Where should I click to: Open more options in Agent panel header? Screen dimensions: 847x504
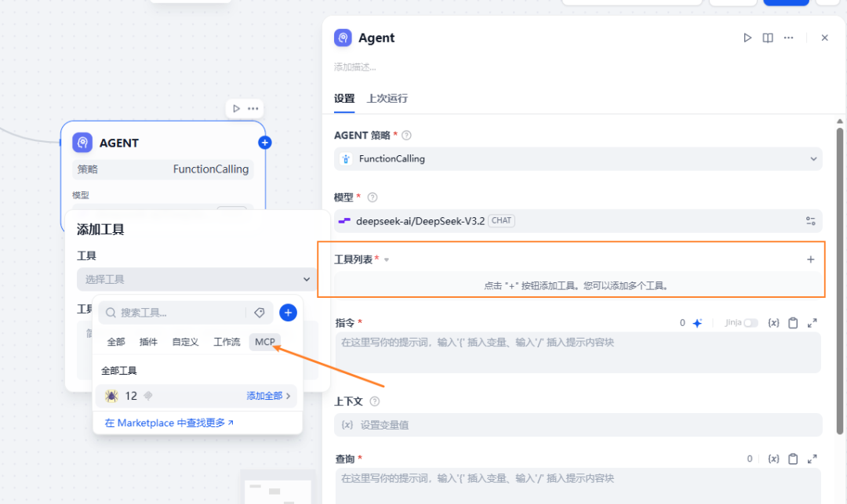[789, 38]
